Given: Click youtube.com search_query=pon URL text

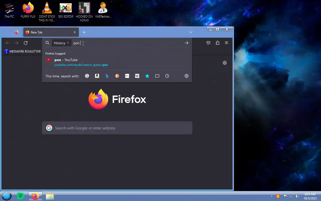Looking at the screenshot, I should click(x=81, y=65).
